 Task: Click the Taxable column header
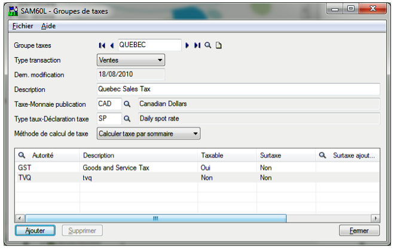pyautogui.click(x=227, y=156)
